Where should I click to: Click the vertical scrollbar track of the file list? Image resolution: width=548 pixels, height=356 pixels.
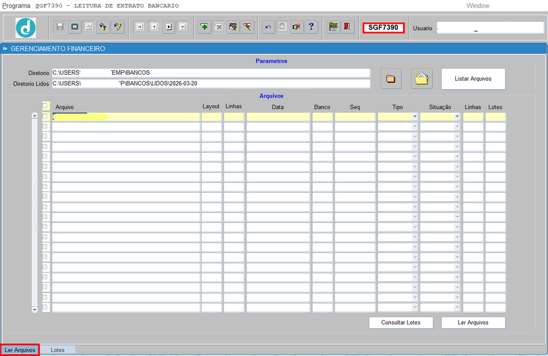click(35, 212)
